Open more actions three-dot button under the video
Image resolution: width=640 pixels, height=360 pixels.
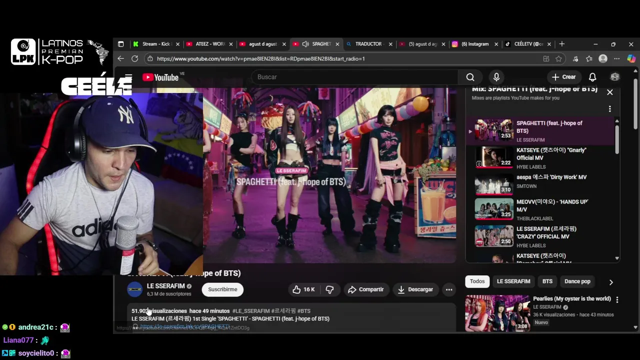tap(449, 289)
